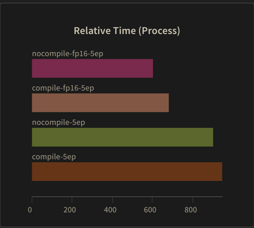Select the magenta nocompile-fp16-5ep bar
Image resolution: width=254 pixels, height=228 pixels.
point(92,68)
